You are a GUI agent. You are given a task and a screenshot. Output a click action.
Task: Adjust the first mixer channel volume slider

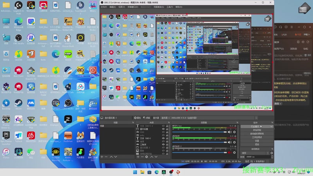click(200, 132)
